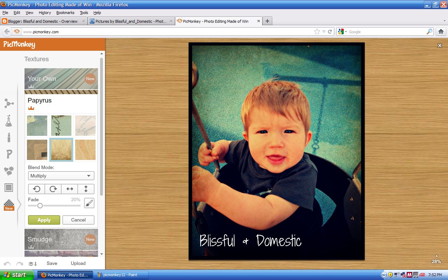
Task: Click the browser Back button
Action: pos(7,31)
